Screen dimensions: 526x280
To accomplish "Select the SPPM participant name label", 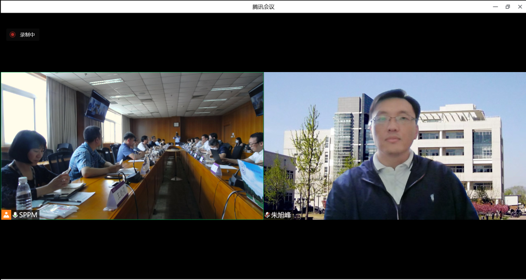I will coord(29,215).
